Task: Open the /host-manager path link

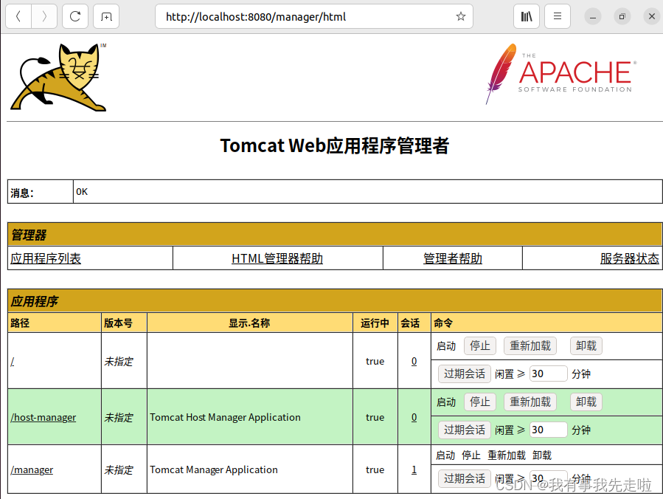Action: pyautogui.click(x=43, y=417)
